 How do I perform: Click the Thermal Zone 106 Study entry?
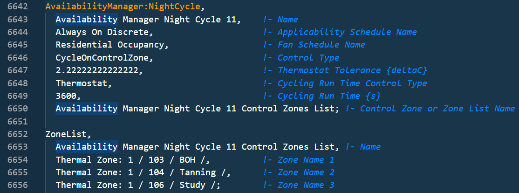tap(138, 185)
